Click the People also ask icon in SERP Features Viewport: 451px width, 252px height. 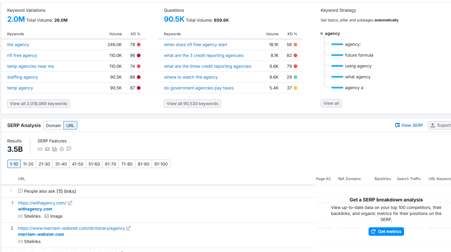tap(69, 149)
